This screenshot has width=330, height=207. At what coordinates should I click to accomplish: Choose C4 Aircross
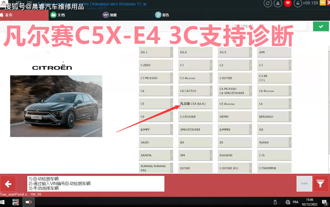274,91
